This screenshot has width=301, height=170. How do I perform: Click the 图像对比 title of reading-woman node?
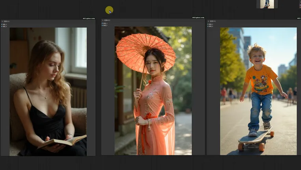tap(7, 22)
